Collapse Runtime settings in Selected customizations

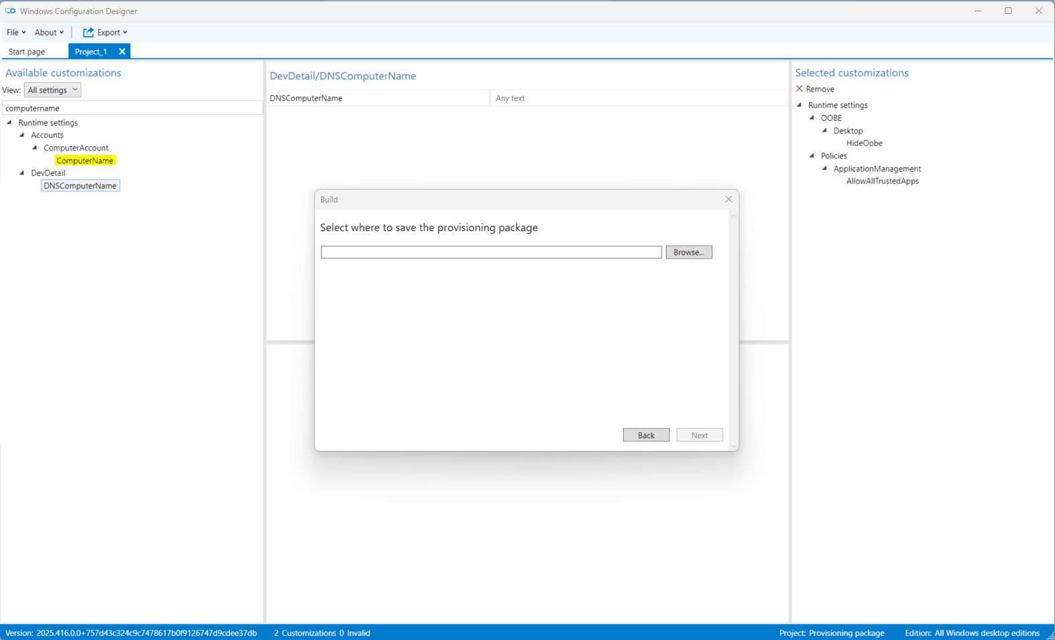799,105
